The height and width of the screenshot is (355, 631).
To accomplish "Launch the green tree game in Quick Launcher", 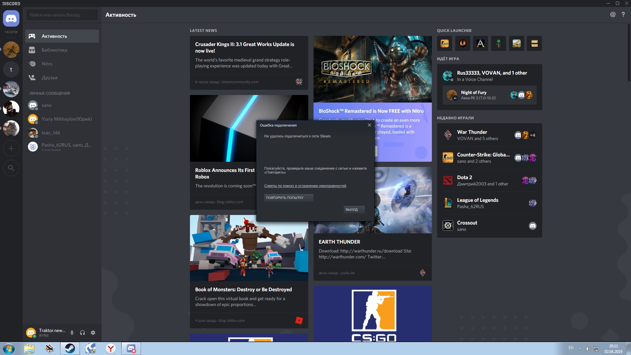I will (499, 43).
